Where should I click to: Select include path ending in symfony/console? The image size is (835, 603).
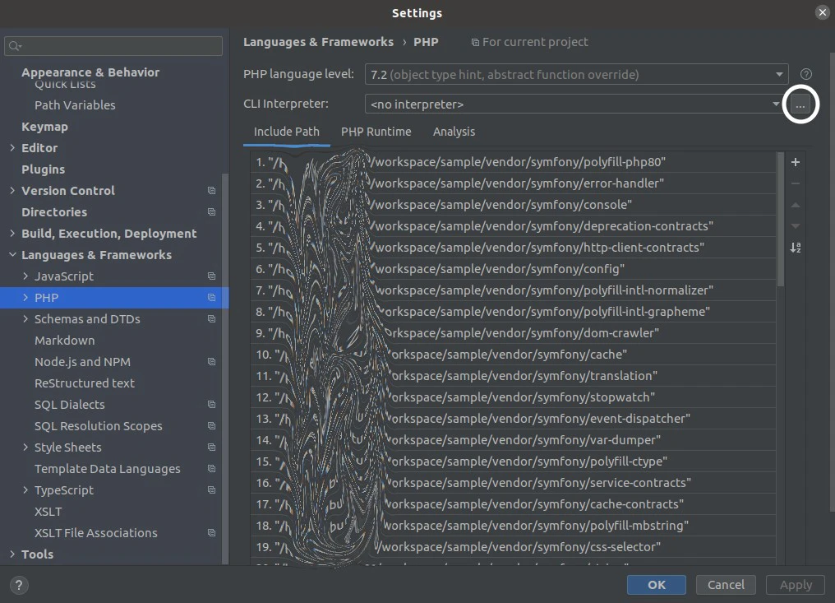point(513,205)
